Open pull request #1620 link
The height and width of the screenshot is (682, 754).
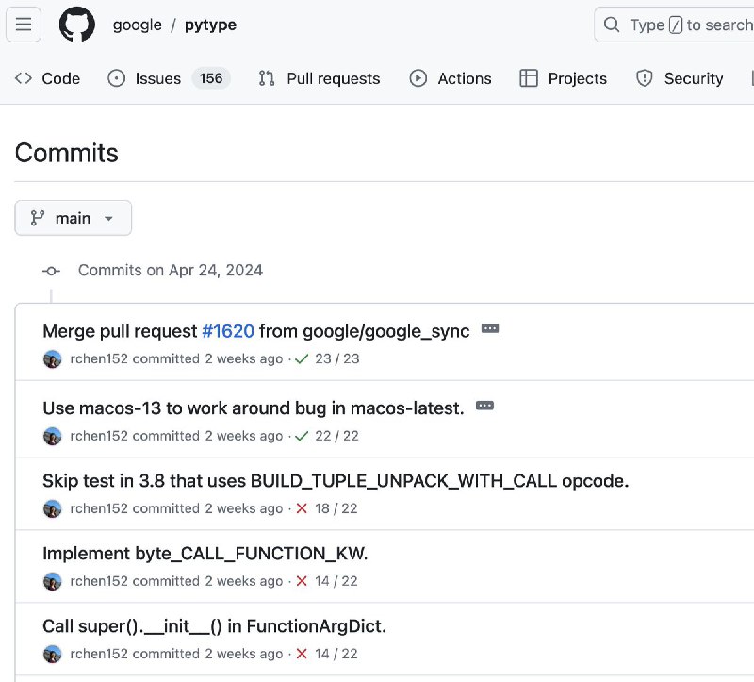pyautogui.click(x=227, y=331)
